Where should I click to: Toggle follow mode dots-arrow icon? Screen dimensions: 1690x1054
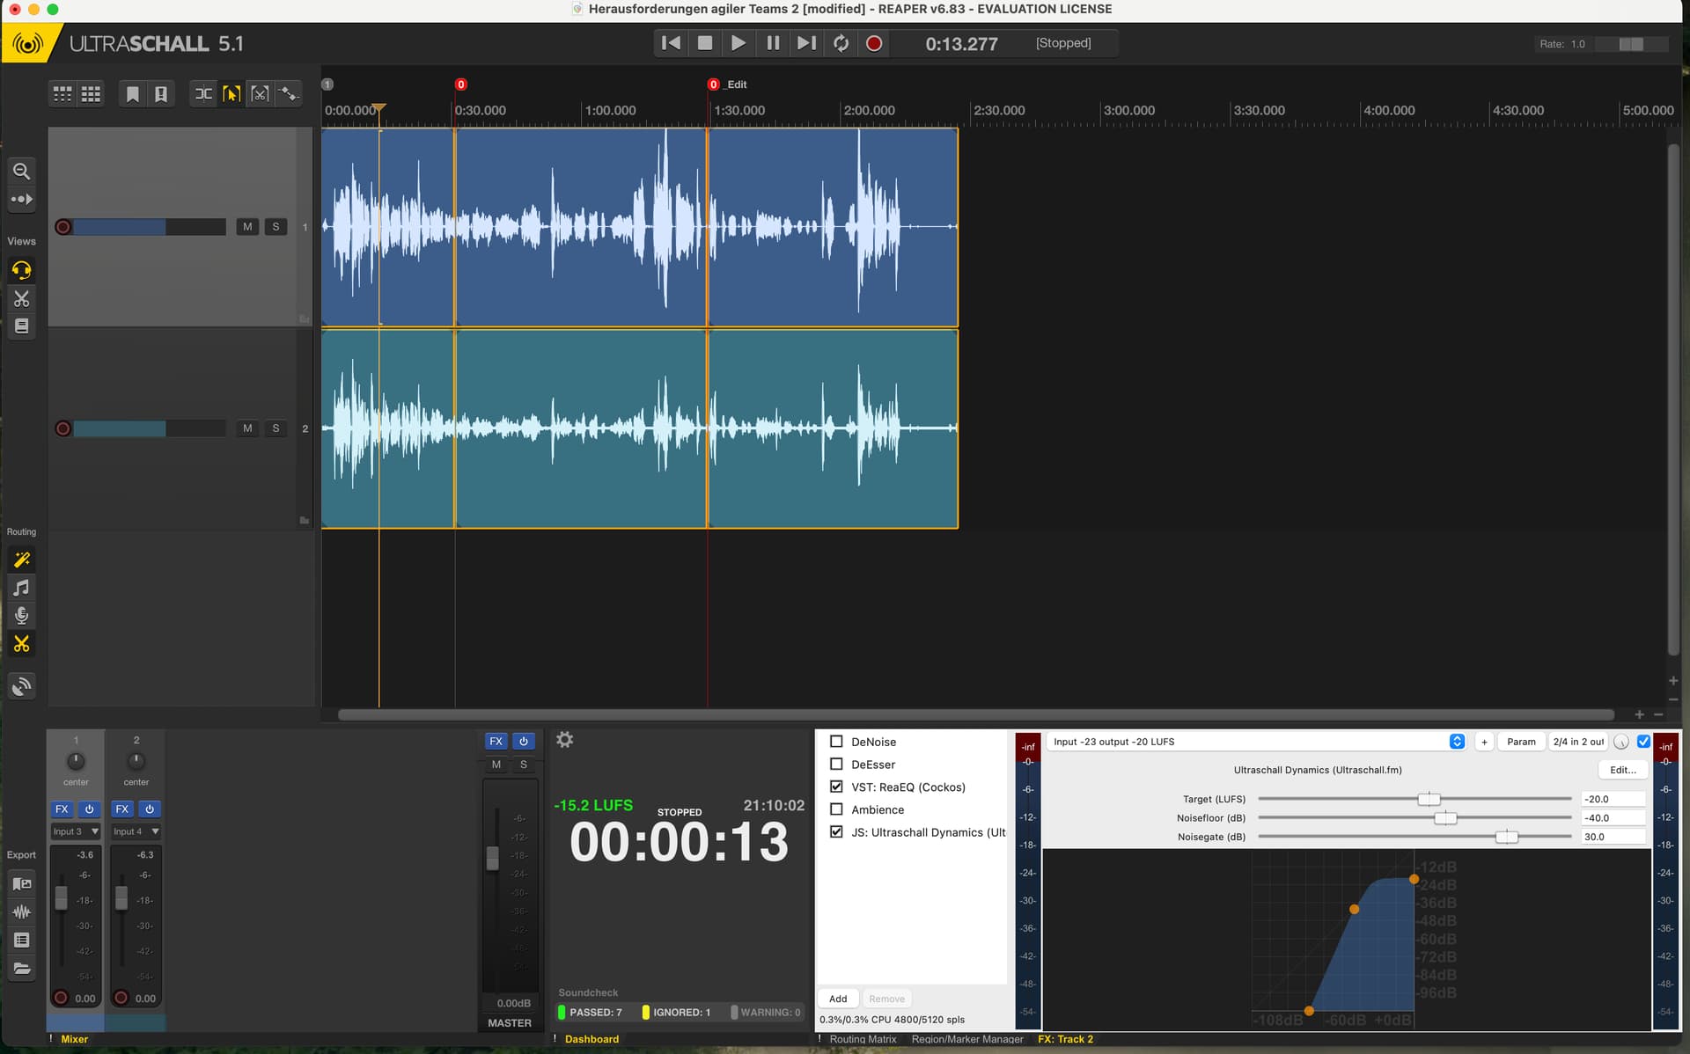[22, 200]
